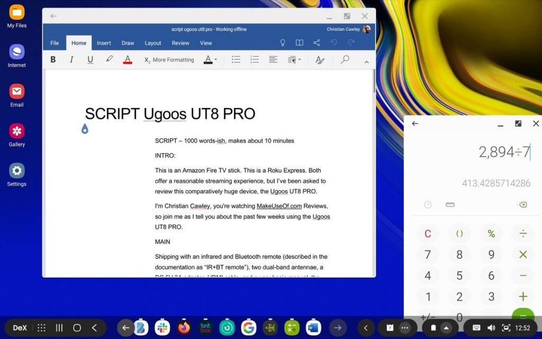
Task: Apply numbered list formatting
Action: click(x=255, y=59)
